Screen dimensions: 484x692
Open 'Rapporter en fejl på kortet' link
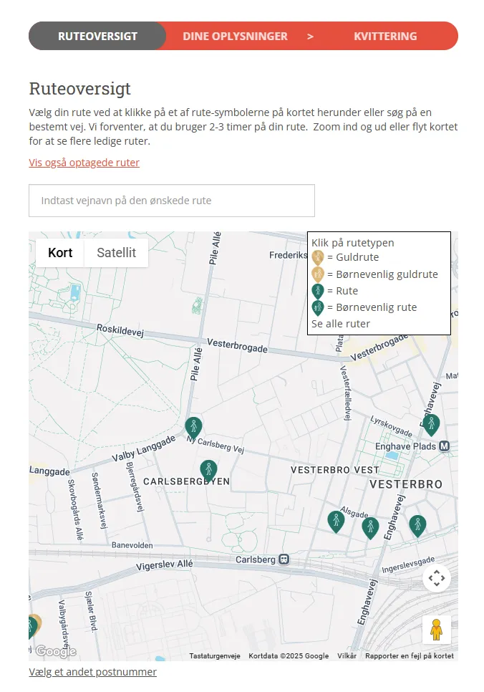click(409, 655)
